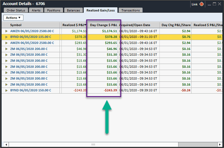Click Day Change $ P&L value $1,174.51
The height and width of the screenshot is (148, 224).
coord(109,31)
